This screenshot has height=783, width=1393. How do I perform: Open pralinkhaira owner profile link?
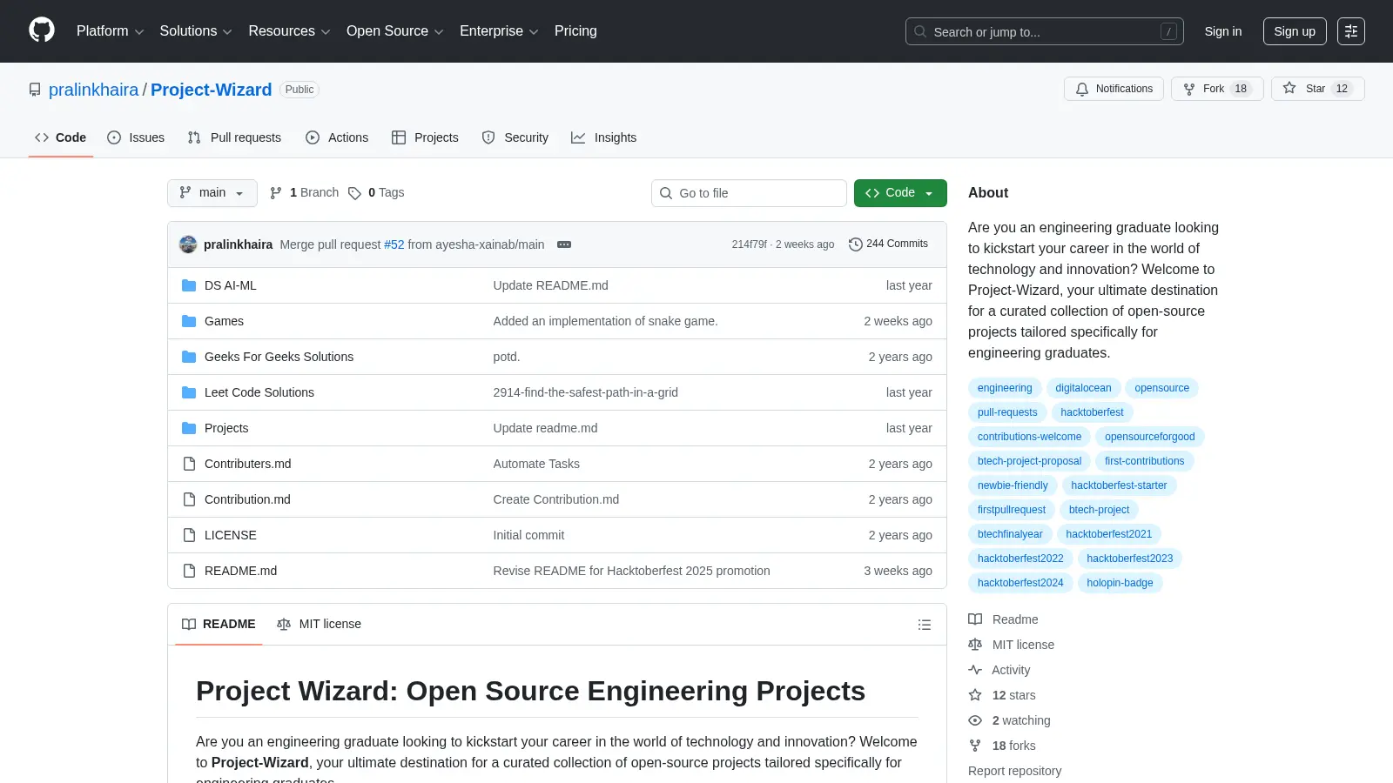93,90
